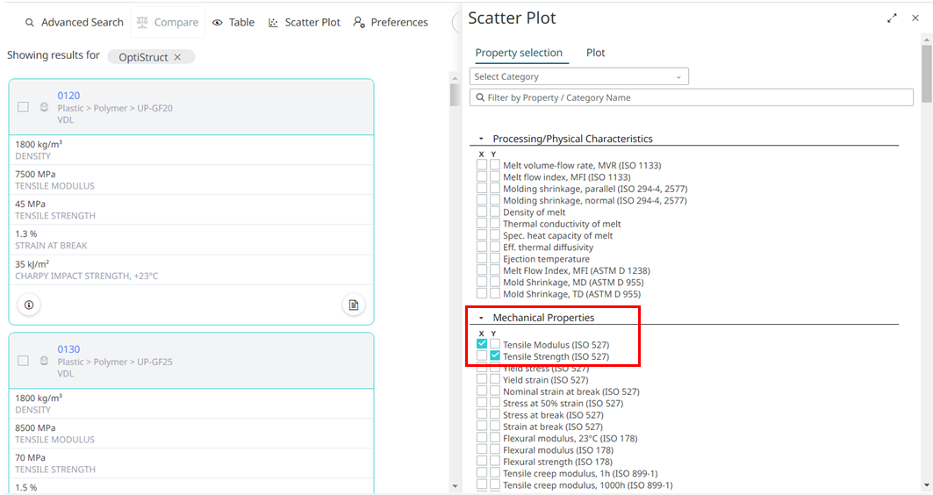Switch to the Plot tab

595,53
